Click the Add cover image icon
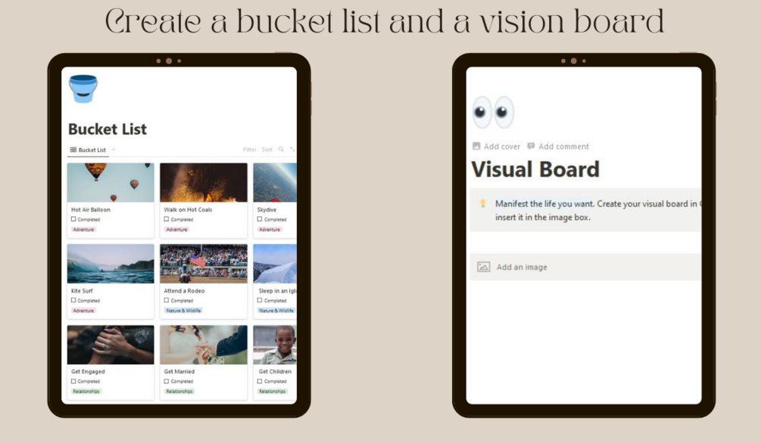Viewport: 761px width, 443px height. point(476,146)
